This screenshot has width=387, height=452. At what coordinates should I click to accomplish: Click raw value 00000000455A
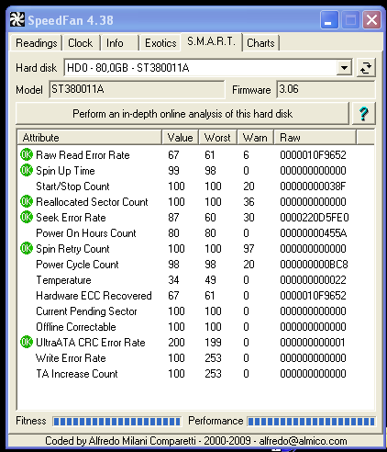click(314, 233)
